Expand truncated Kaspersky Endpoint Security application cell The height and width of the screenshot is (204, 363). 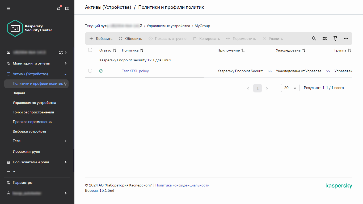point(270,71)
